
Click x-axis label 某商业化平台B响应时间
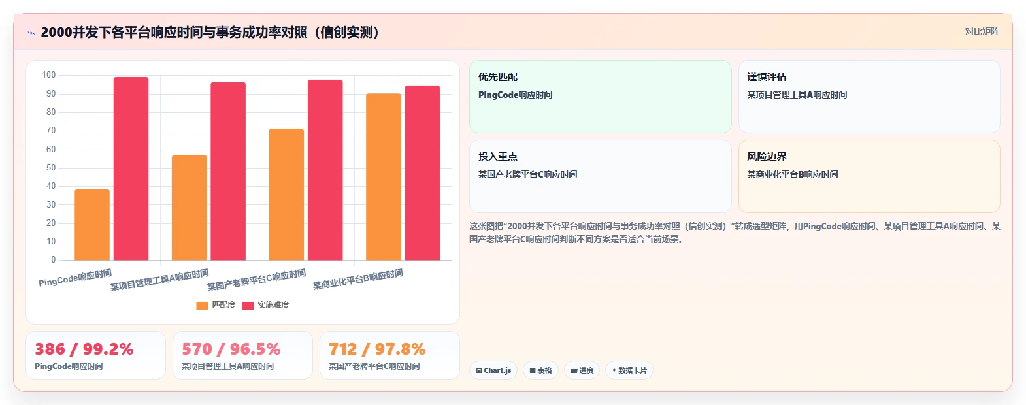(x=357, y=280)
